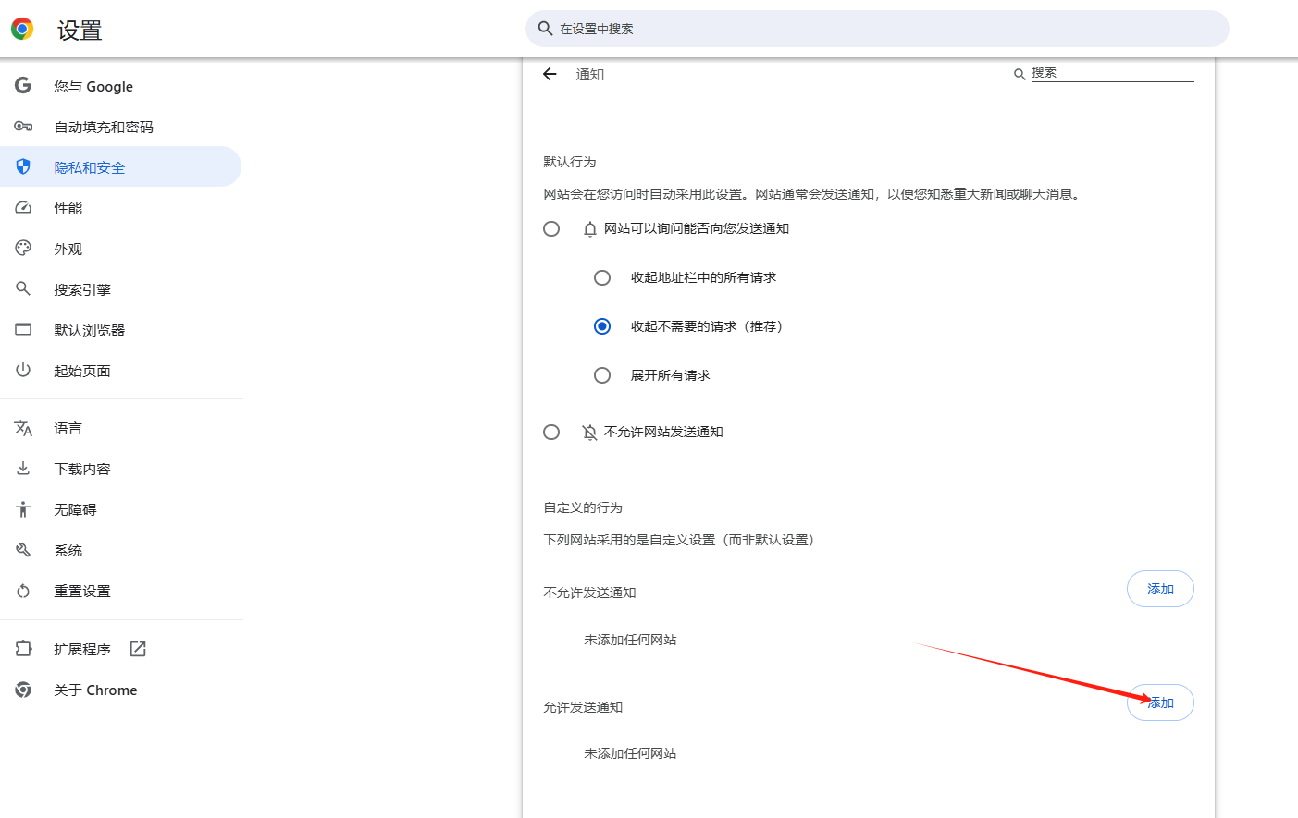Open 系统 settings section
The width and height of the screenshot is (1298, 818).
pyautogui.click(x=120, y=550)
